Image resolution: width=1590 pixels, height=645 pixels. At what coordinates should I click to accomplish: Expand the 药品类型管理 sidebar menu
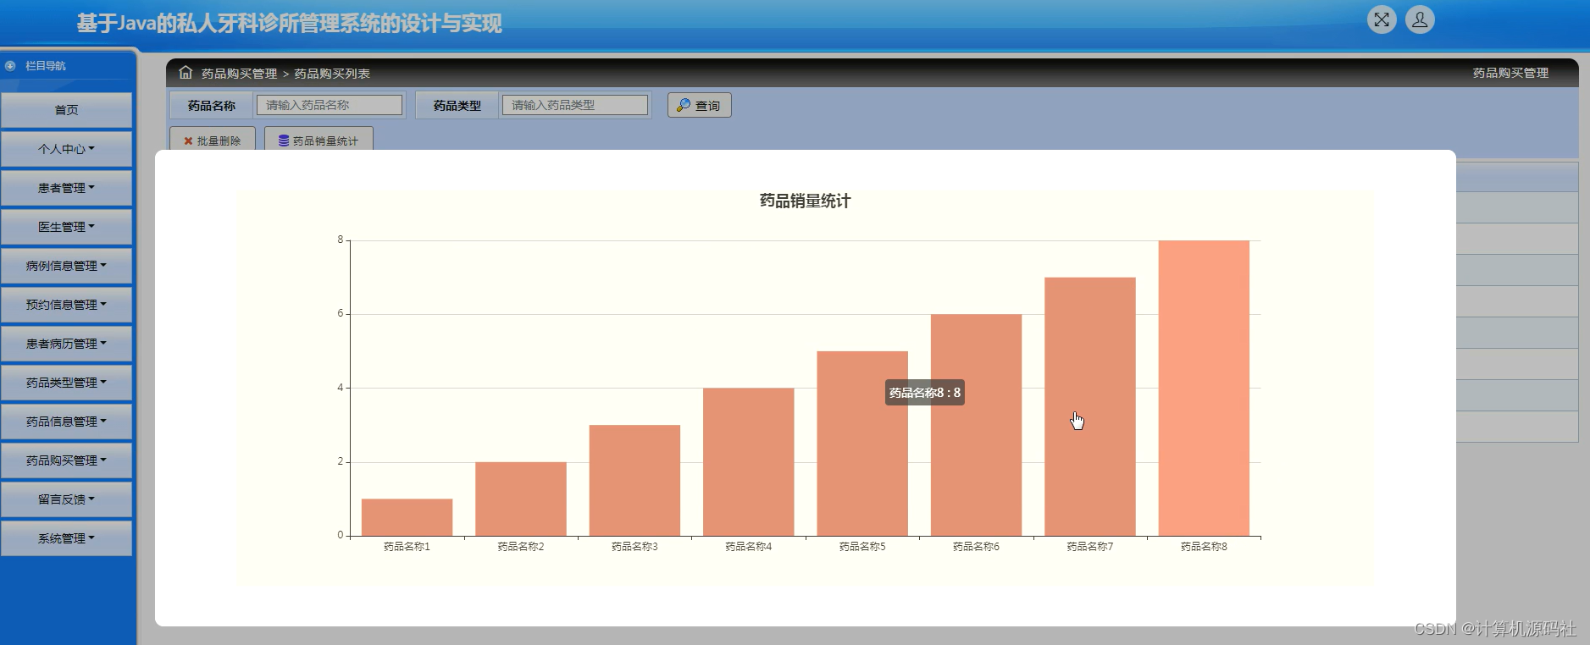[66, 383]
